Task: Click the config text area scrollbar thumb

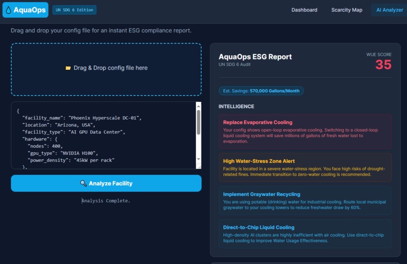Action: coord(198,122)
